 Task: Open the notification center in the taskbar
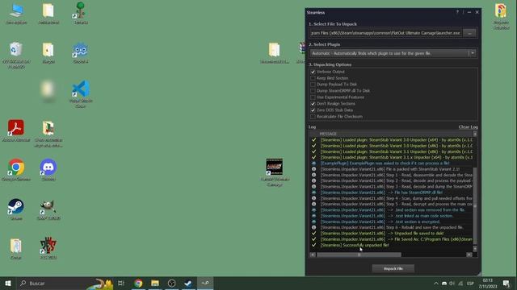[x=506, y=283]
